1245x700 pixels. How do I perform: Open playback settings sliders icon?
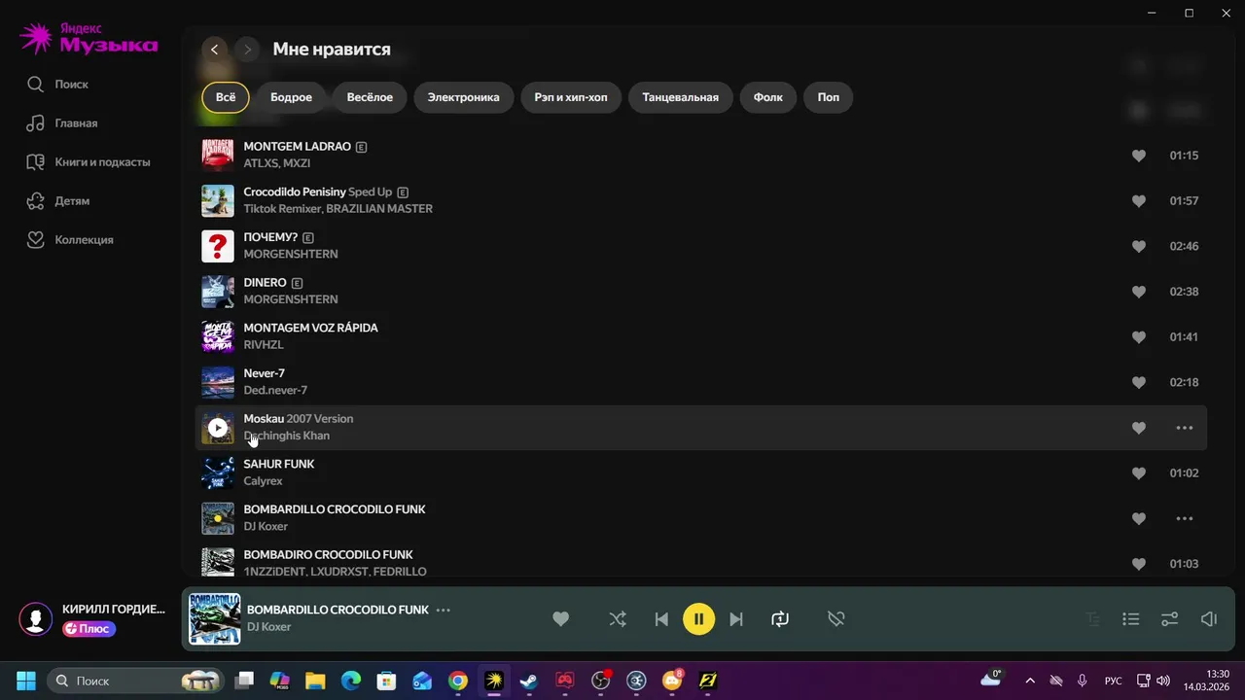click(1170, 619)
